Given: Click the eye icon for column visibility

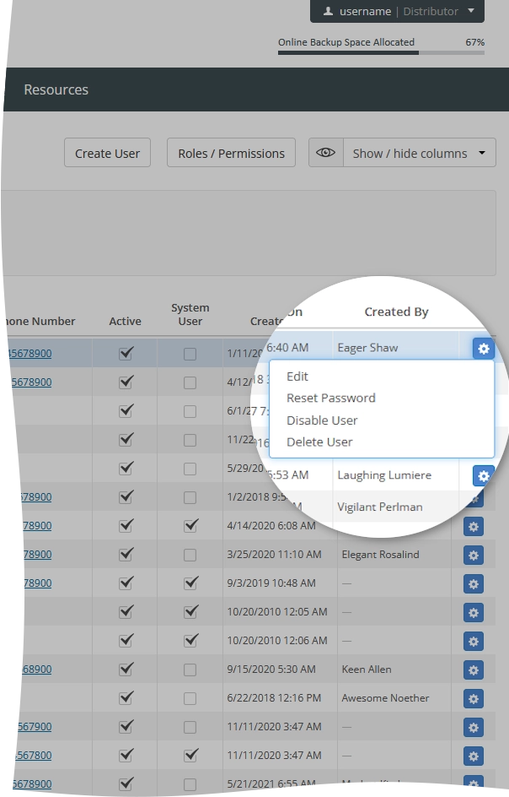Looking at the screenshot, I should [x=326, y=153].
